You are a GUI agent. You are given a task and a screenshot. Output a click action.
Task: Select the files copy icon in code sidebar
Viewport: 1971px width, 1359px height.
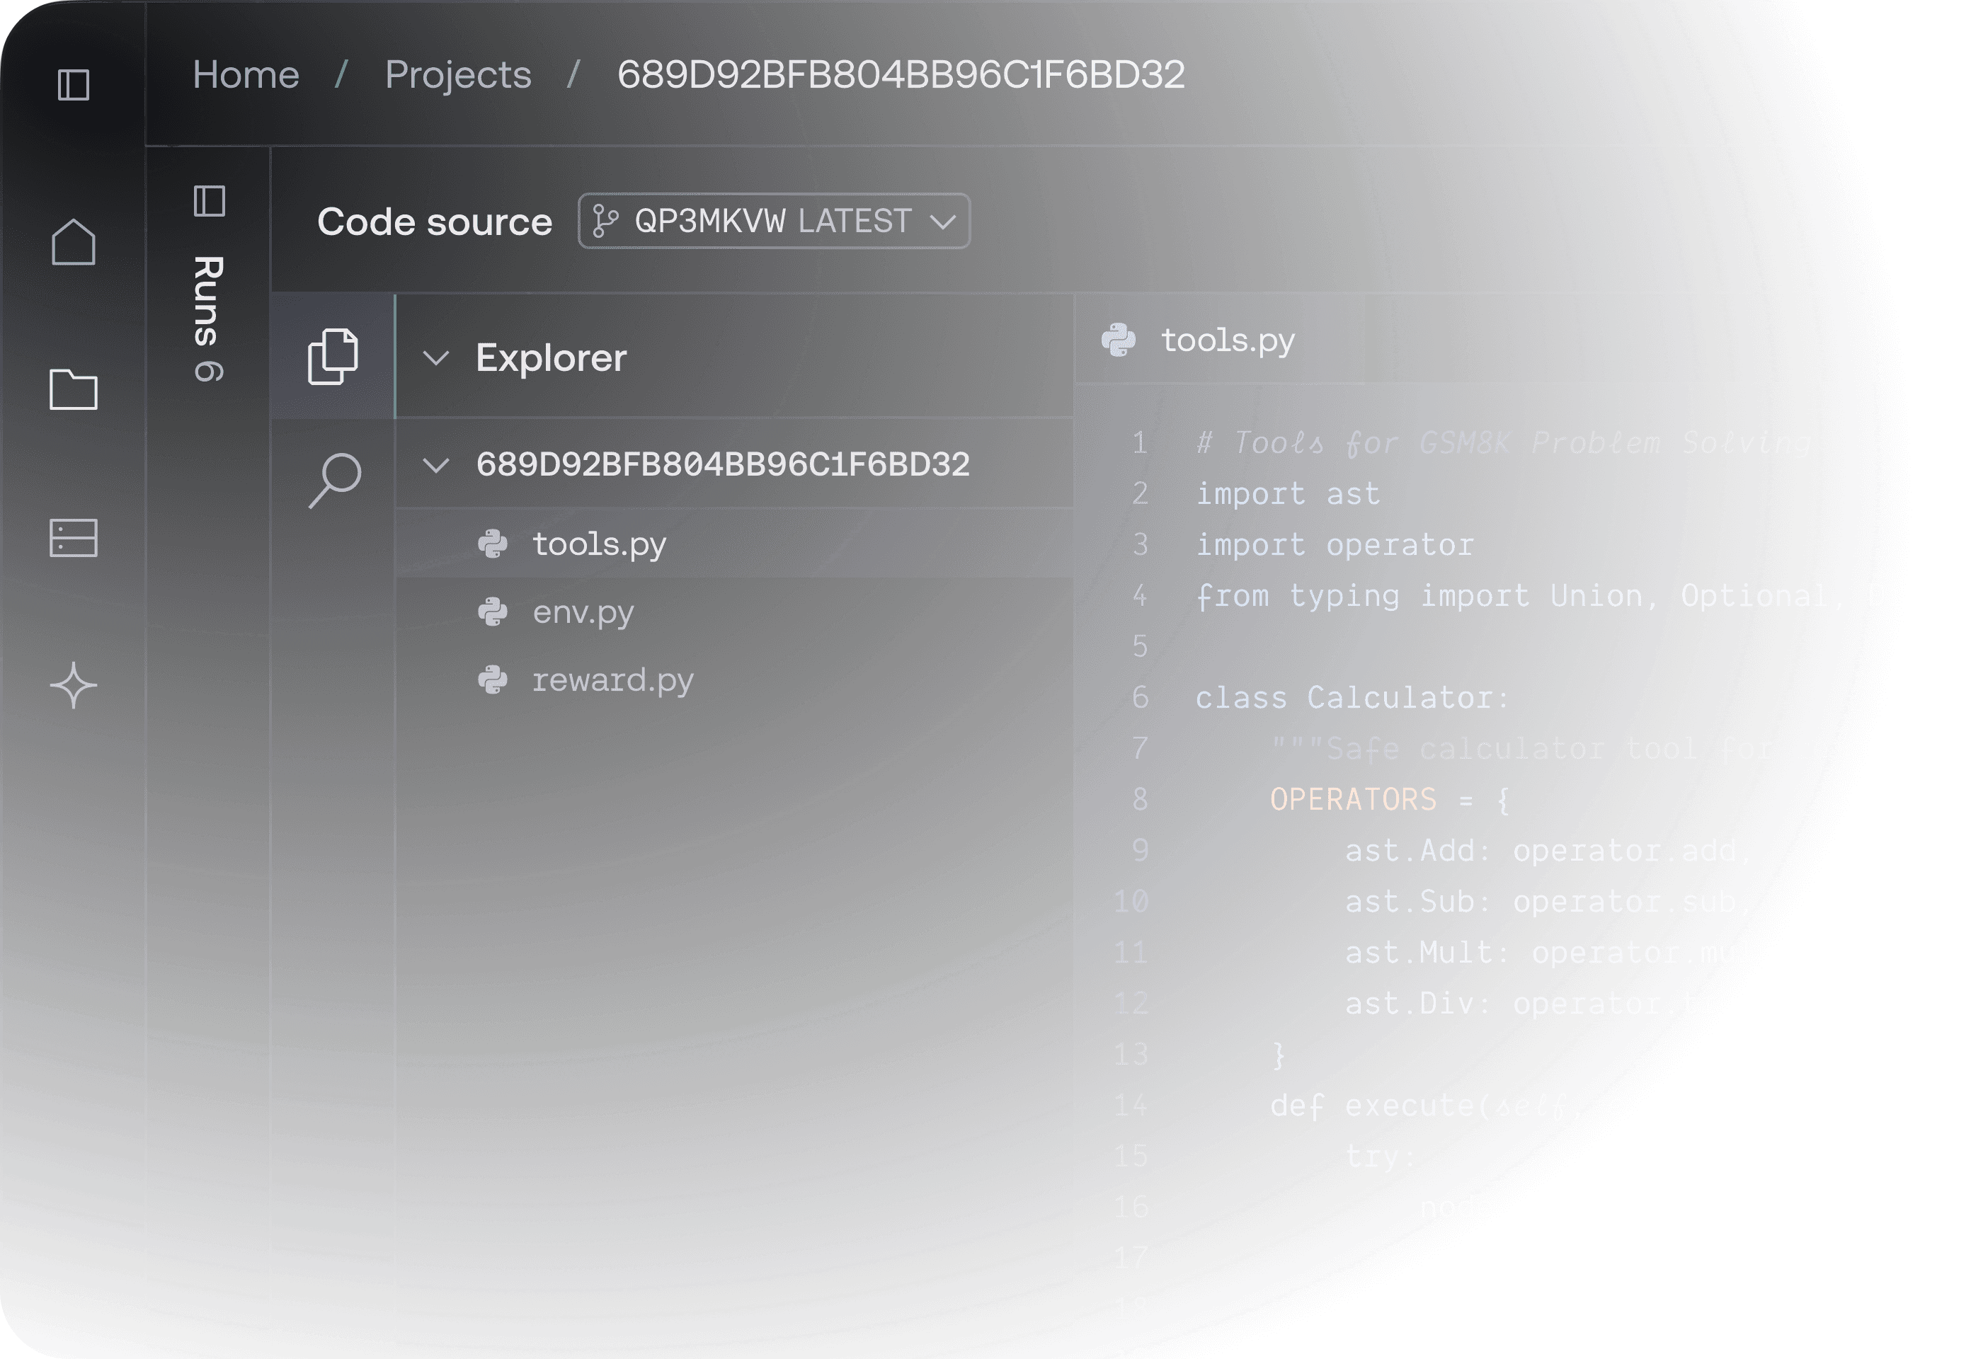(x=333, y=356)
